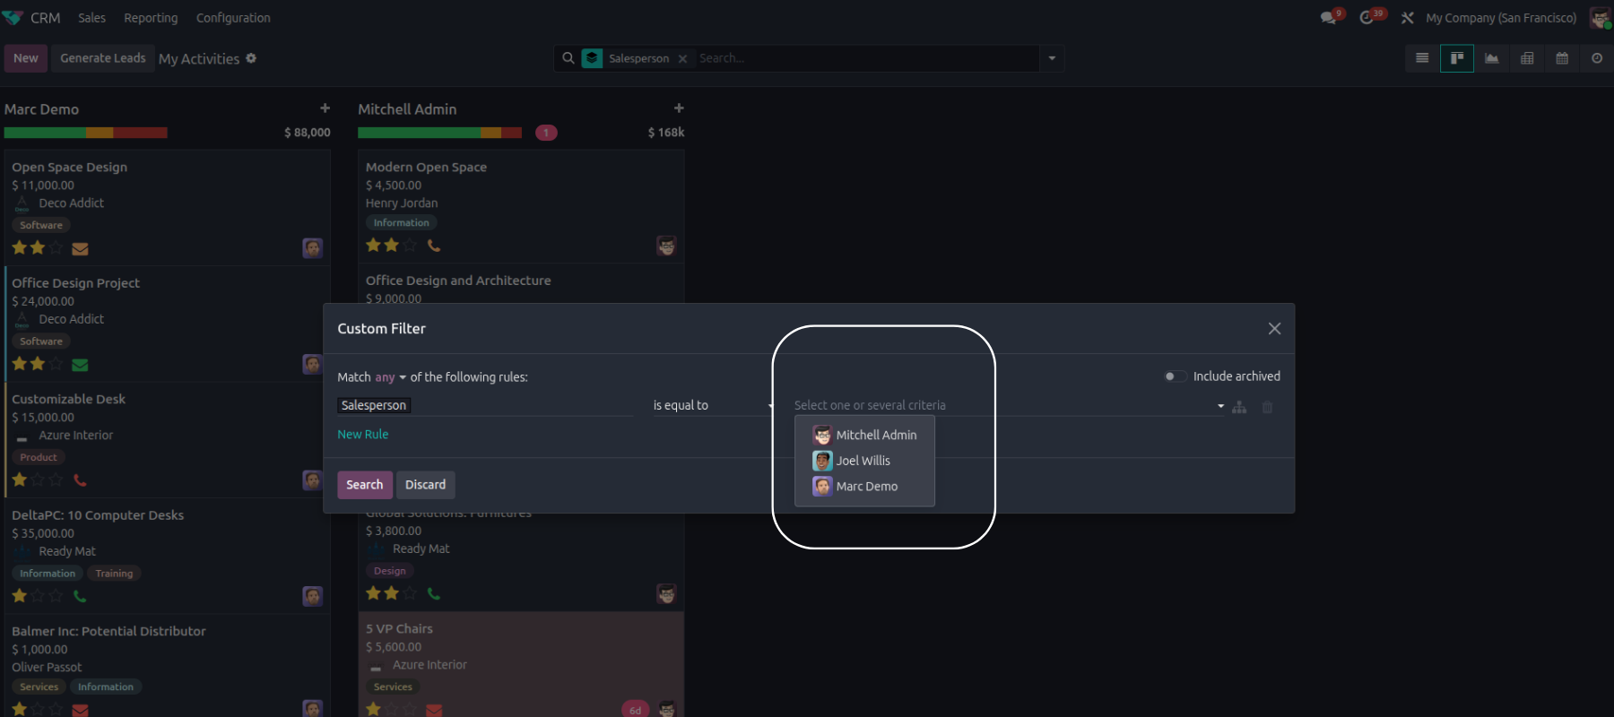This screenshot has height=717, width=1614.
Task: Add a branch using the hierarchy icon
Action: pos(1239,408)
